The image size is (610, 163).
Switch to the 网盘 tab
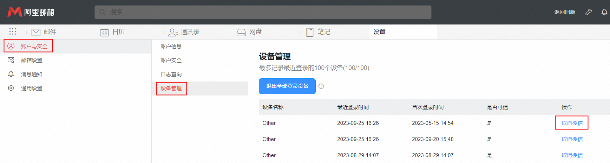pos(249,32)
